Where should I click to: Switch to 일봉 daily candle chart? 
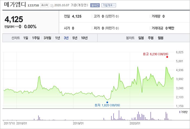coord(141,38)
